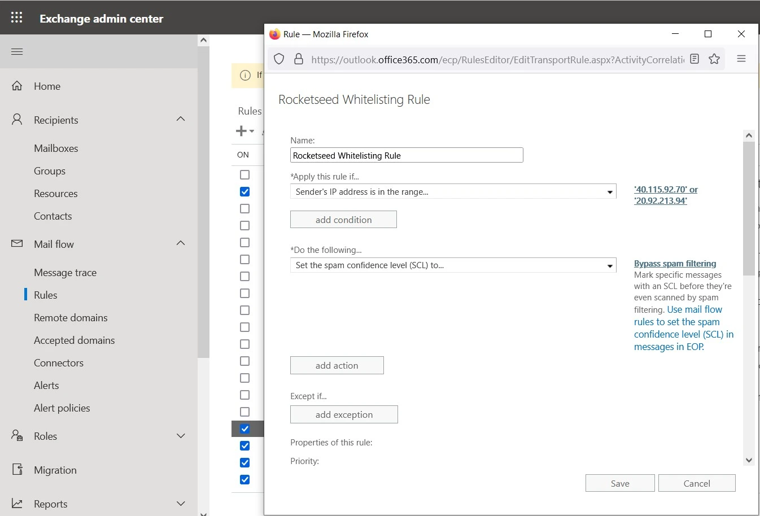760x516 pixels.
Task: Click rule dialog scrollbar up arrow
Action: point(749,135)
